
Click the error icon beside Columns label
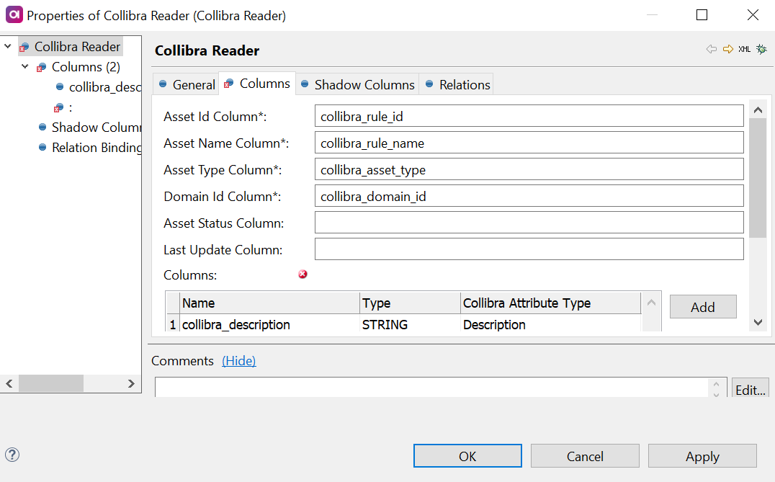[303, 274]
